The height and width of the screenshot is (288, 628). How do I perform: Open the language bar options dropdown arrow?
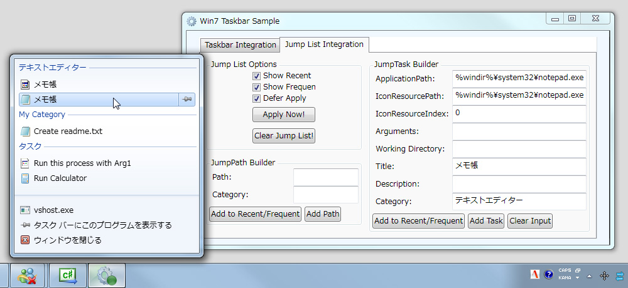coord(578,277)
